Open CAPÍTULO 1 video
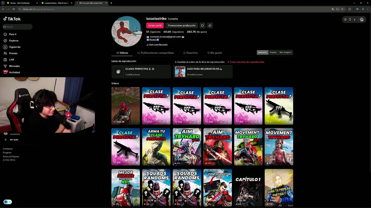371x208 pixels. point(248,188)
